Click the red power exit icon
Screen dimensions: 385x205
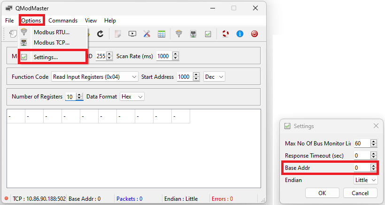click(254, 34)
